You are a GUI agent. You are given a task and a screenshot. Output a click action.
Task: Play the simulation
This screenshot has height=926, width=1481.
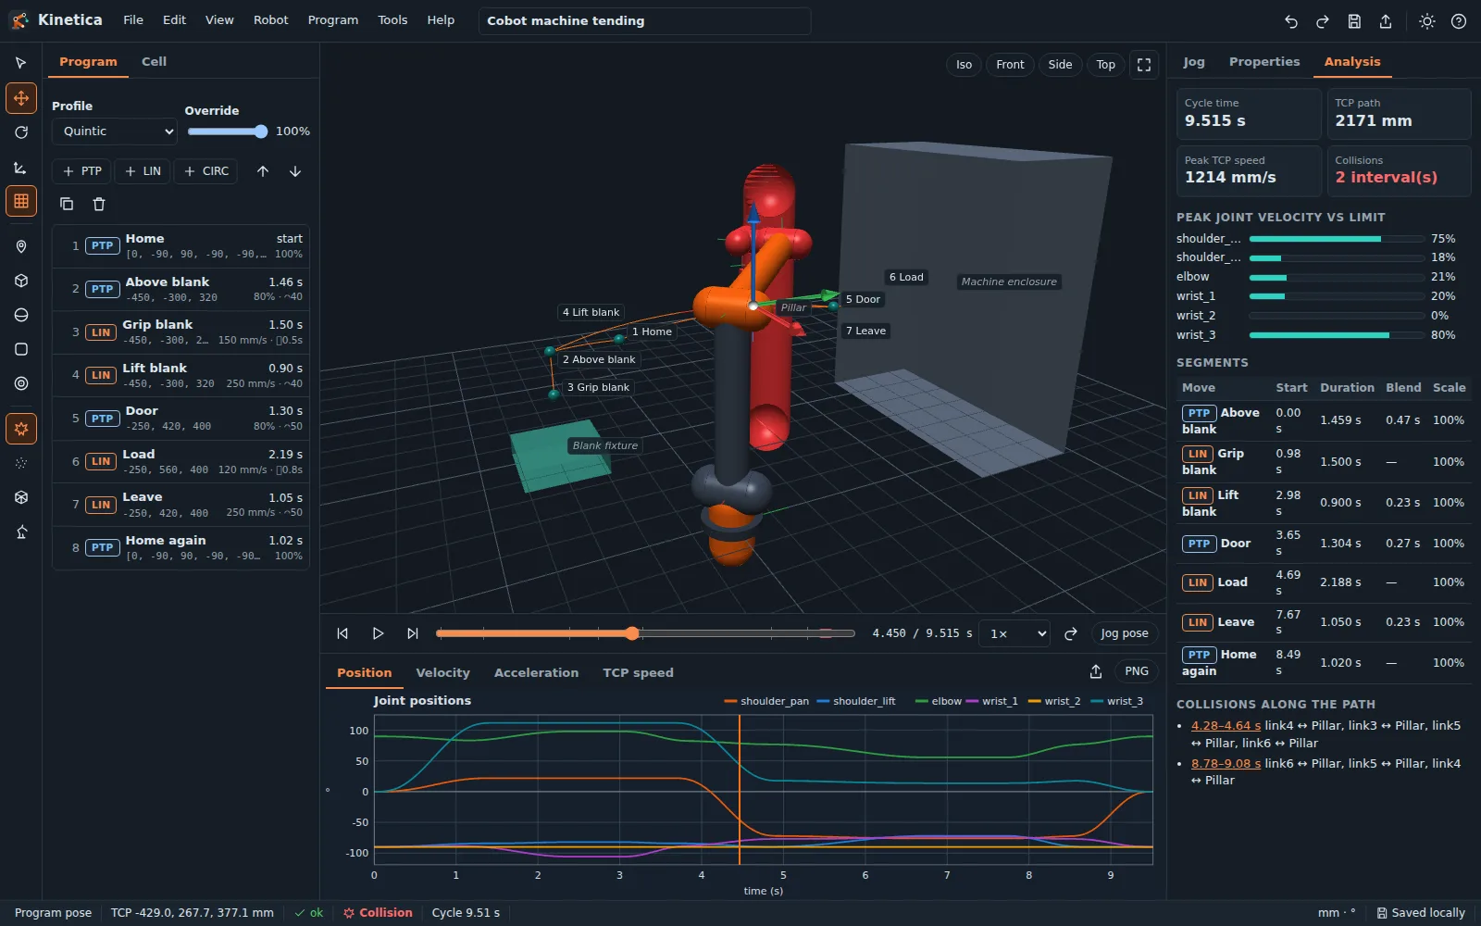[378, 633]
